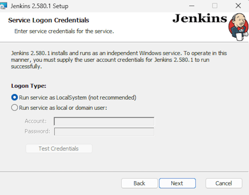Proceed with the Next button
The height and width of the screenshot is (195, 249).
[x=177, y=183]
